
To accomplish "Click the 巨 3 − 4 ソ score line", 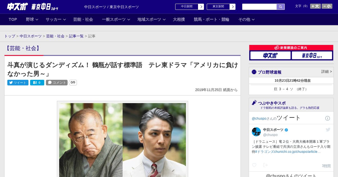I will click(291, 89).
